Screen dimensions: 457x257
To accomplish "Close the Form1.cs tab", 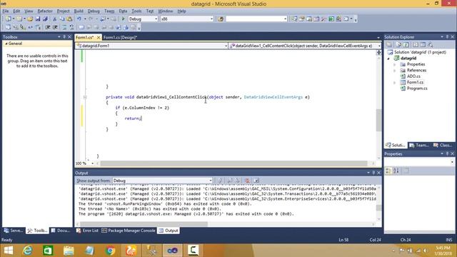I will point(99,37).
